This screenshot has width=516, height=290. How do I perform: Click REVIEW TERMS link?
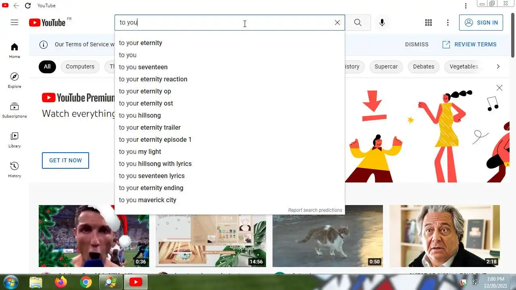click(x=470, y=45)
